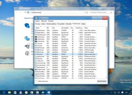Viewport: 132px width, 95px height.
Task: Click the msdtc.exe row icon
Action: (x=36, y=61)
